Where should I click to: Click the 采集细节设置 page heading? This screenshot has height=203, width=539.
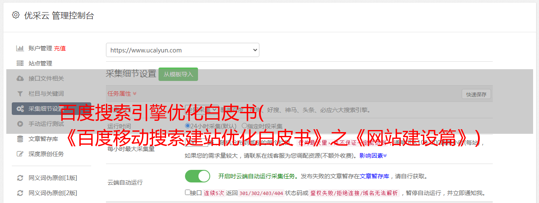131,74
